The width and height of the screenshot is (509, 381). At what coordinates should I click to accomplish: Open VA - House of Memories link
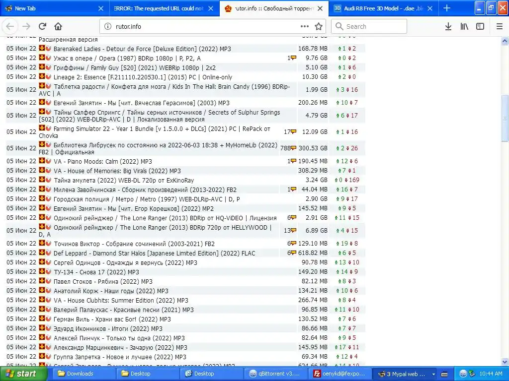coord(117,171)
